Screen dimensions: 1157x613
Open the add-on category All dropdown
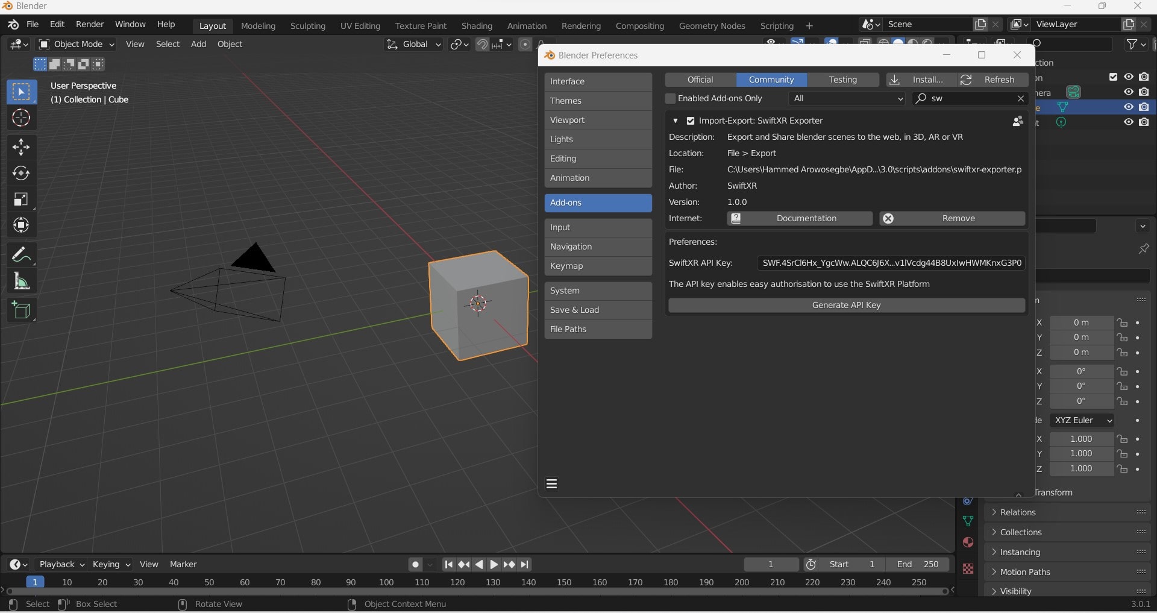pyautogui.click(x=847, y=98)
